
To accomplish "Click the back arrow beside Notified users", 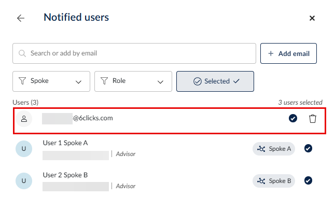I will point(21,18).
